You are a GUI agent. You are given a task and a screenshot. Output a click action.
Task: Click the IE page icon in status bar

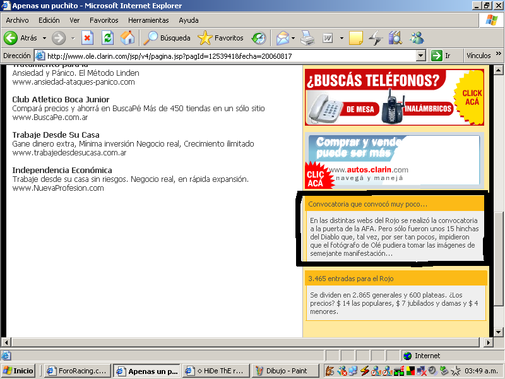click(6, 356)
